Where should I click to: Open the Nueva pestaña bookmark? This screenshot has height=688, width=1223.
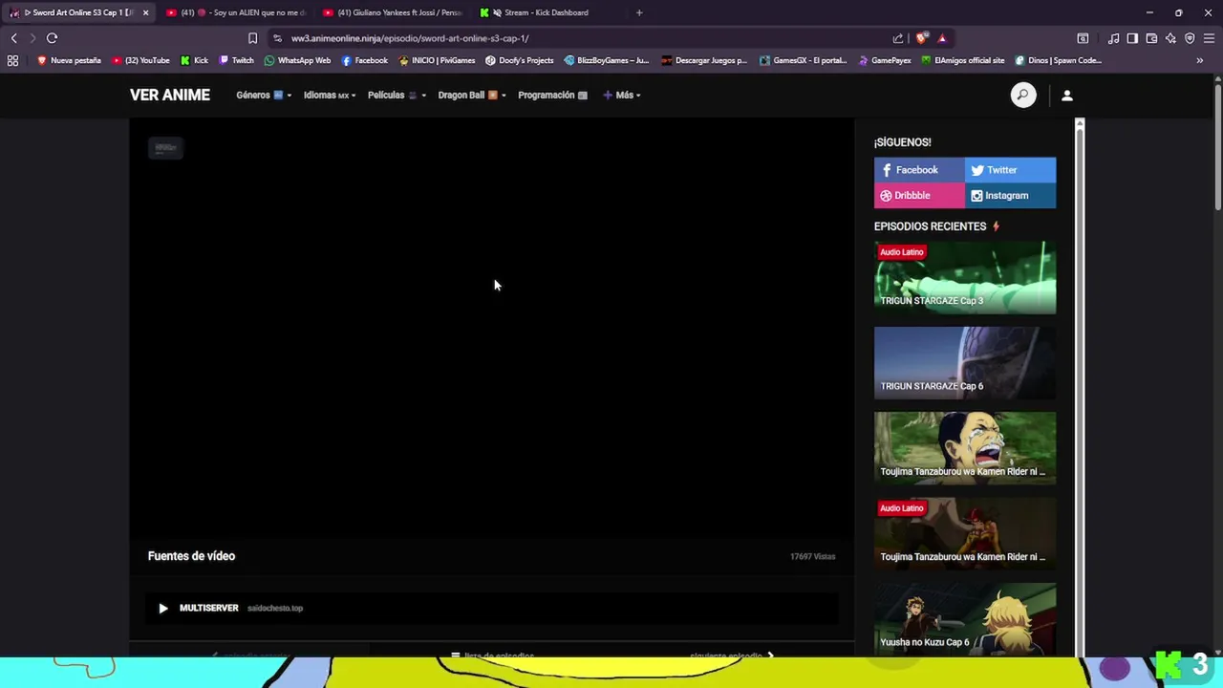click(x=69, y=60)
